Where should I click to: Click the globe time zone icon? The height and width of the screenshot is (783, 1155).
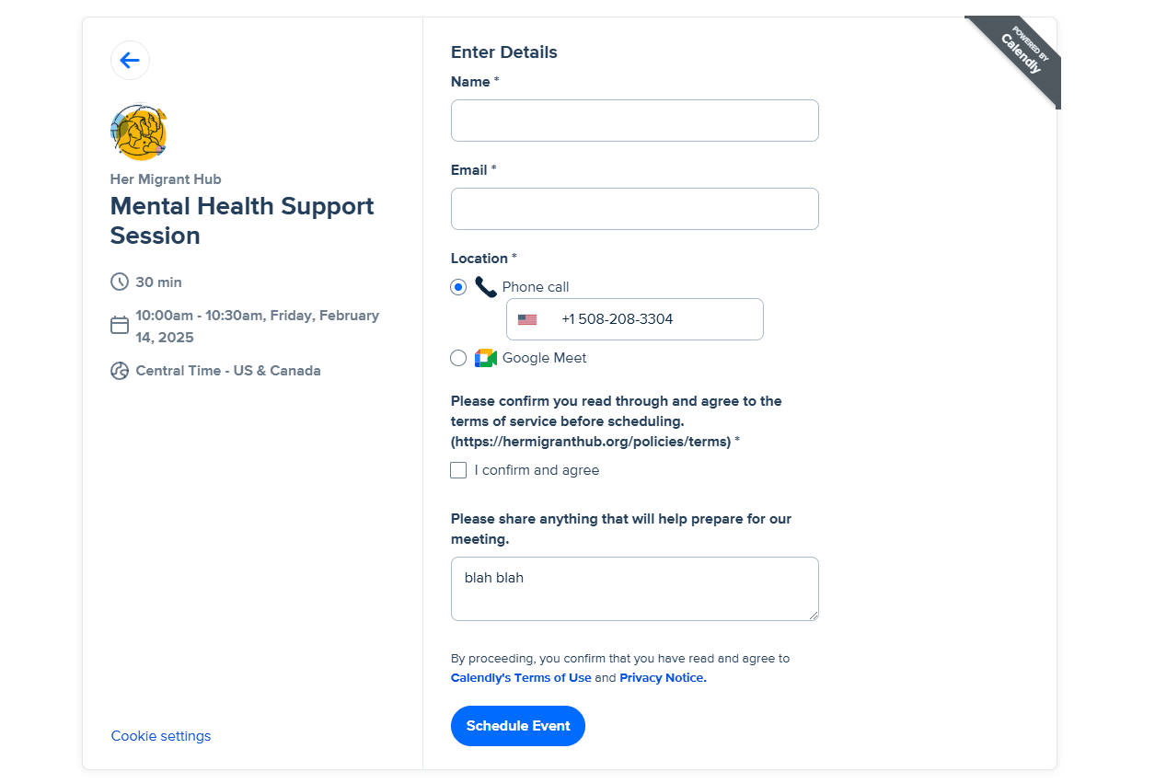coord(120,371)
